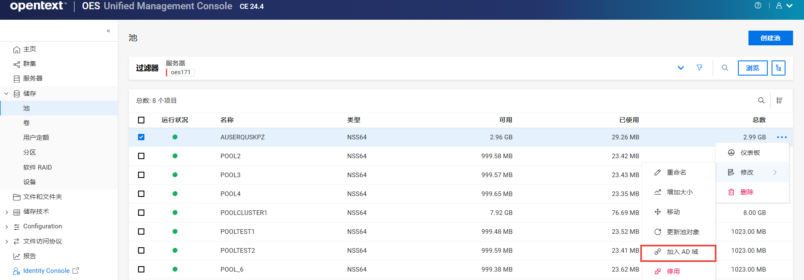Open the Identity Console link

[x=46, y=271]
